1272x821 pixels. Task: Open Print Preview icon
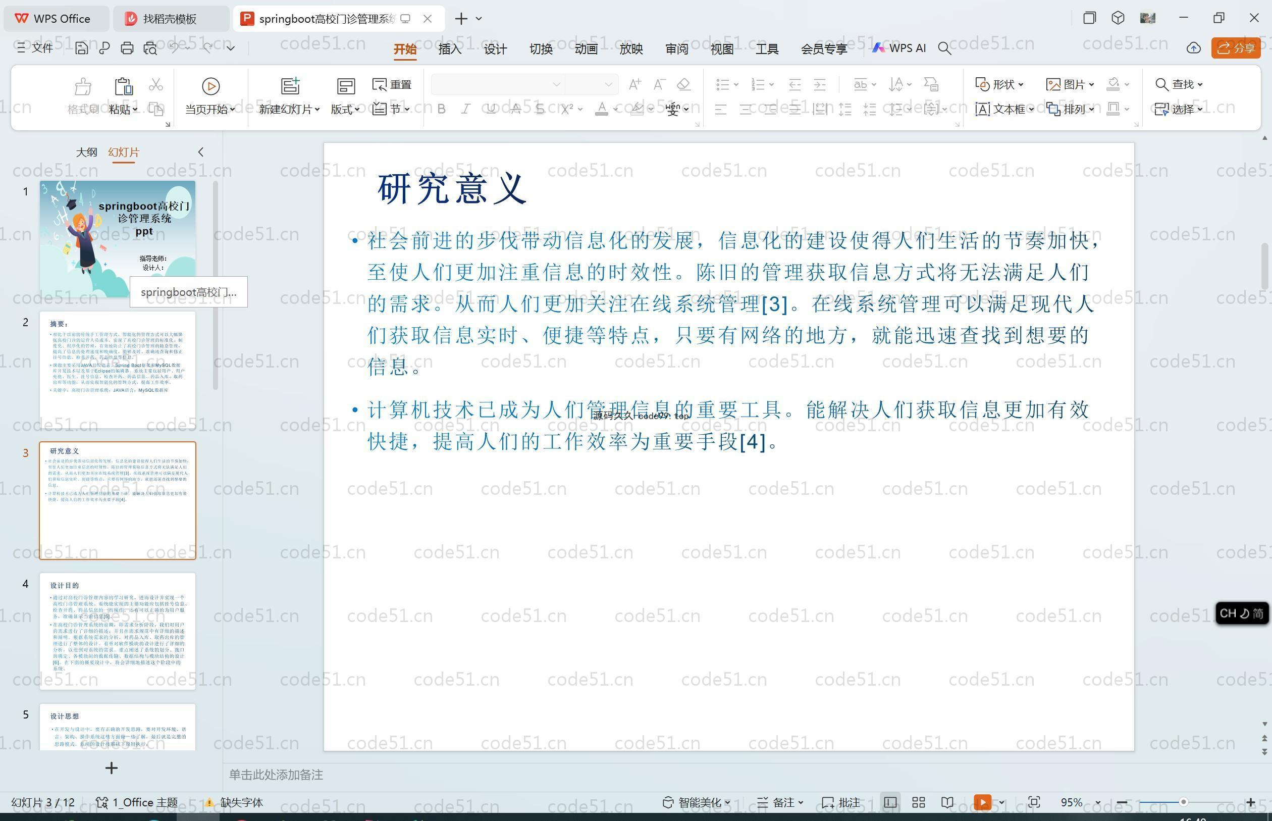pos(150,48)
